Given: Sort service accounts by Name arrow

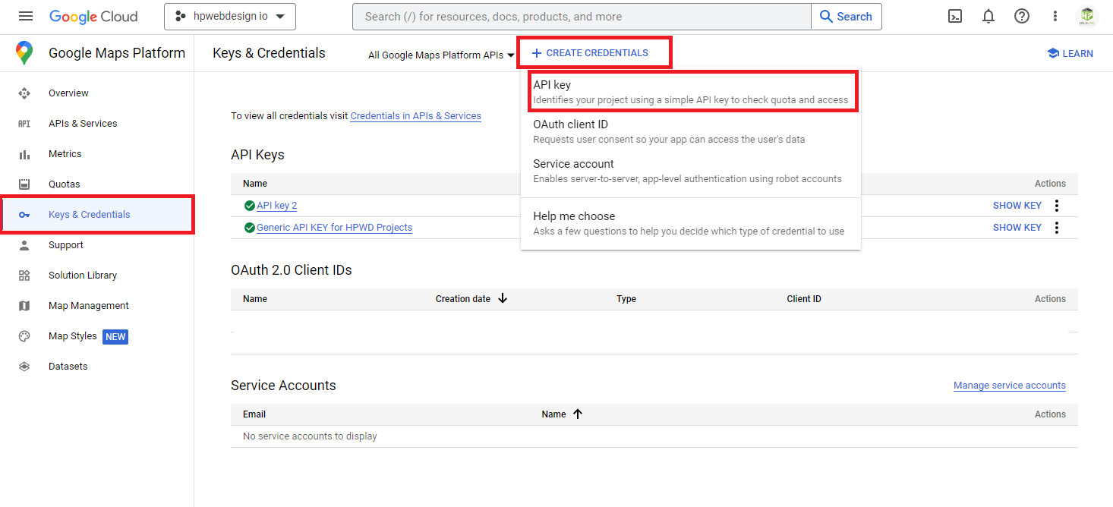Looking at the screenshot, I should [578, 414].
